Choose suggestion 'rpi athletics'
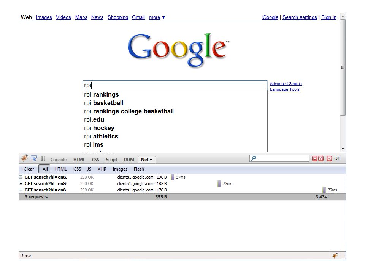365x273 pixels. pyautogui.click(x=175, y=136)
